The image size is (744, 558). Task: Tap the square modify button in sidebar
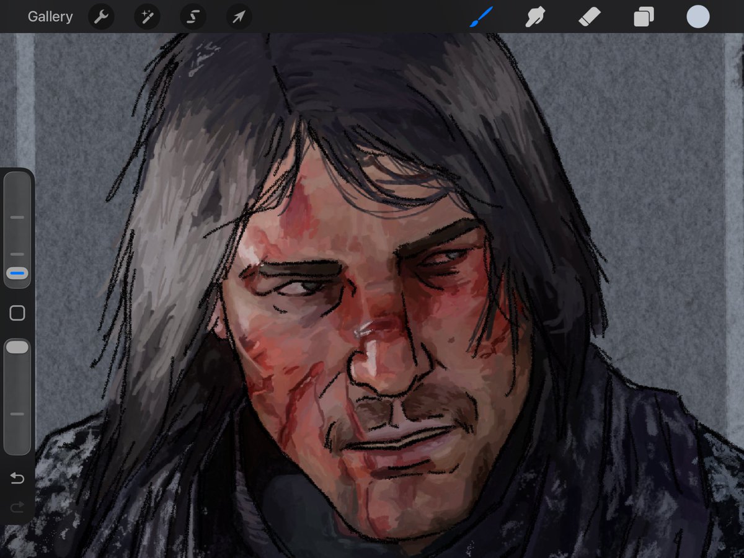(x=17, y=313)
